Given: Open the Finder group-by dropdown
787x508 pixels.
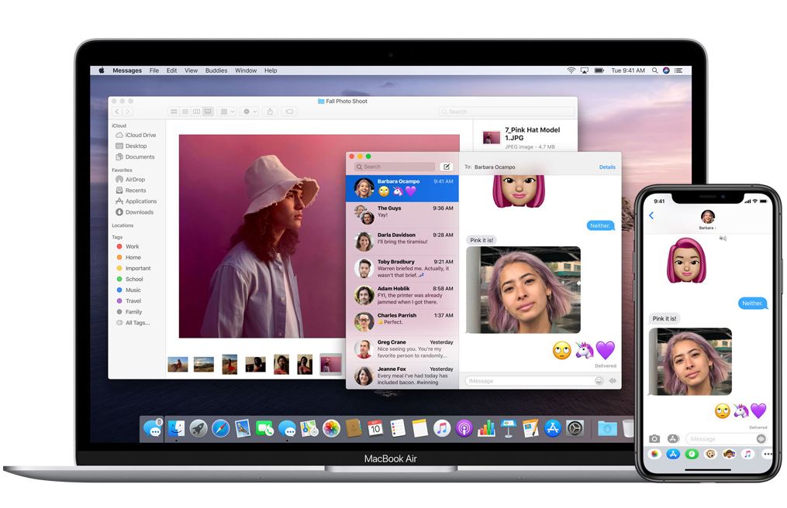Looking at the screenshot, I should click(227, 112).
